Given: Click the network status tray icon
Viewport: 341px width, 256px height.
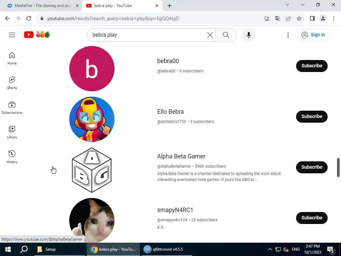Looking at the screenshot, I should point(278,249).
